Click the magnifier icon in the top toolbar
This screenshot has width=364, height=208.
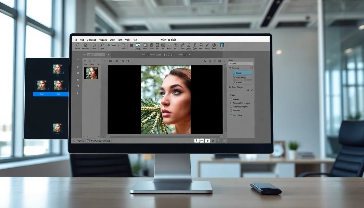[x=201, y=45]
